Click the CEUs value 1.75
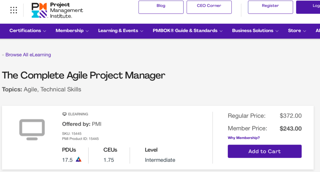Screen dimensions: 320x172 coord(108,160)
